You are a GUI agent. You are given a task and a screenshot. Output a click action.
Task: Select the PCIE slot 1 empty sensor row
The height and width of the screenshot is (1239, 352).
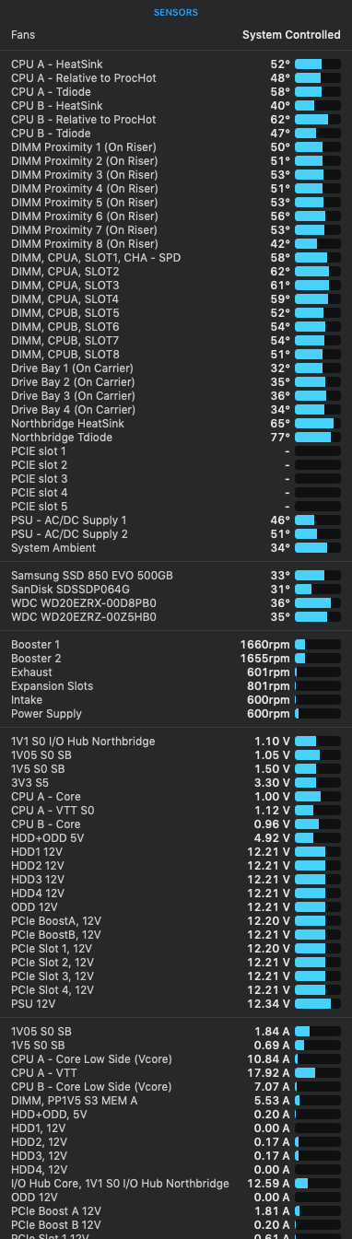(x=176, y=451)
